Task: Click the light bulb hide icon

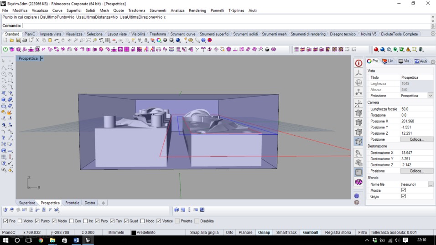Action: click(140, 40)
